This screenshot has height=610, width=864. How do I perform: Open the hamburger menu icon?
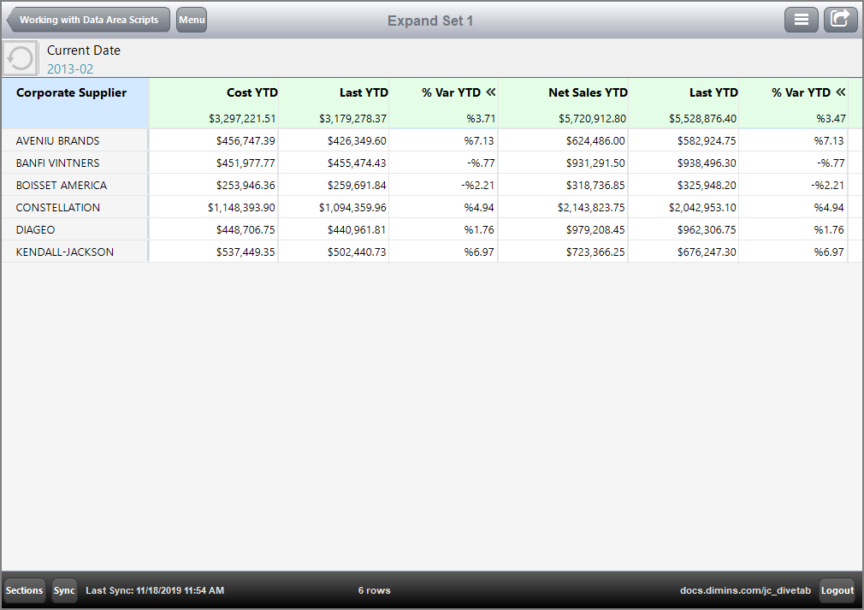[x=802, y=19]
